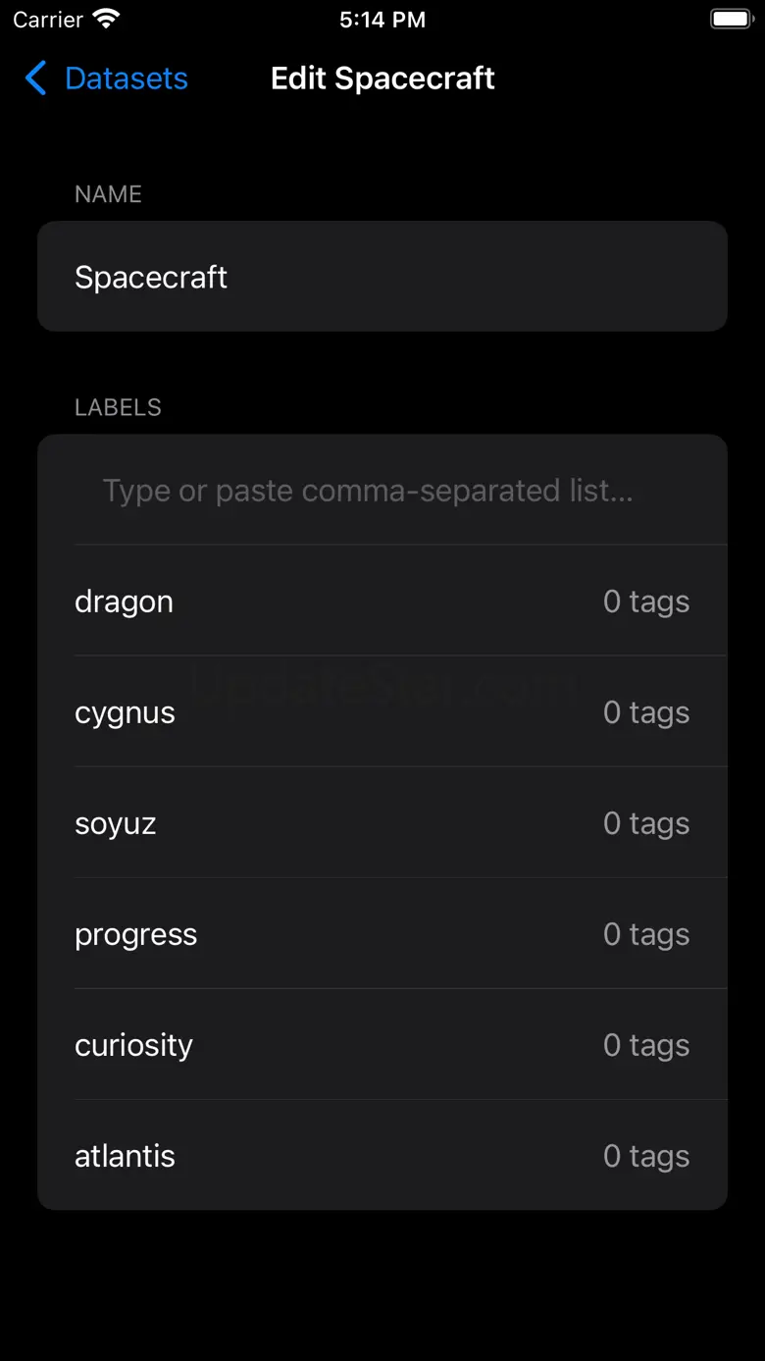765x1361 pixels.
Task: Click the battery icon in status bar
Action: coord(731,20)
